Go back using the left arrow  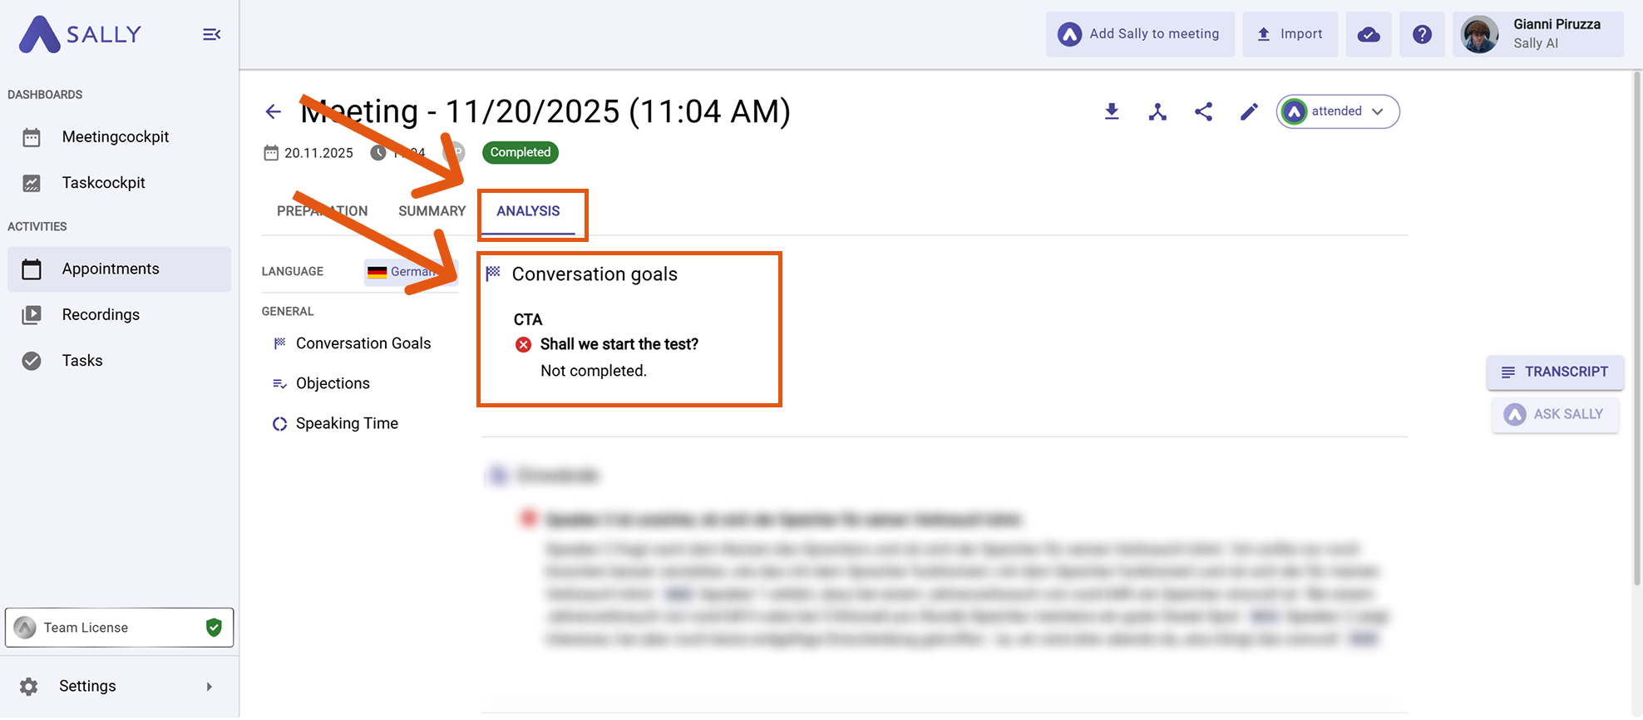pyautogui.click(x=273, y=111)
